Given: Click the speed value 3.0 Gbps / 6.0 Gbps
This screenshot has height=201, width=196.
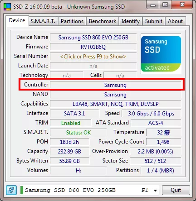Looking at the screenshot, I should click(151, 114).
